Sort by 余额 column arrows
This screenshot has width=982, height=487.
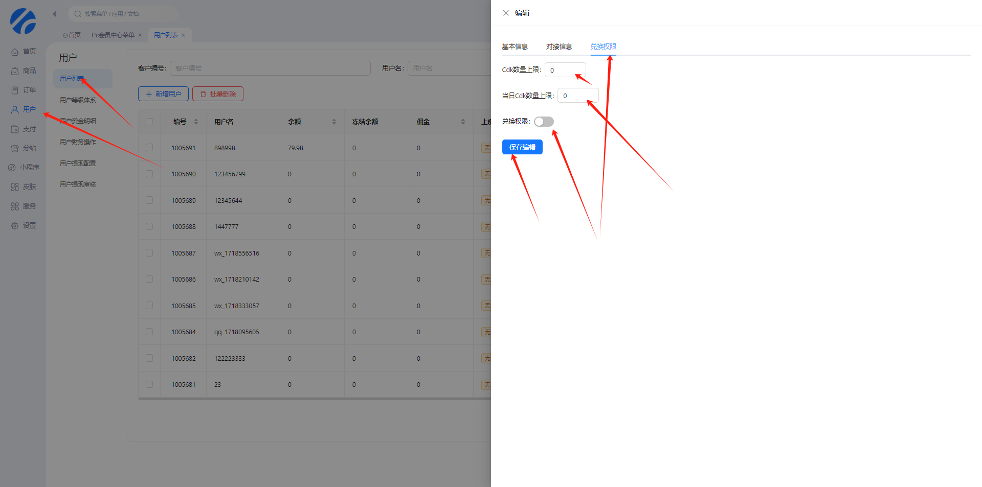click(x=334, y=122)
